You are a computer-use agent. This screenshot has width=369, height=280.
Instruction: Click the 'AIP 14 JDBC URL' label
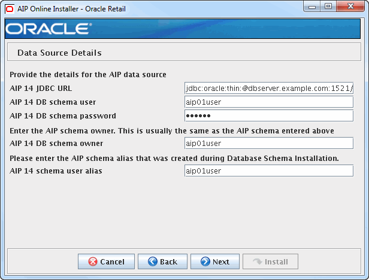pos(41,88)
